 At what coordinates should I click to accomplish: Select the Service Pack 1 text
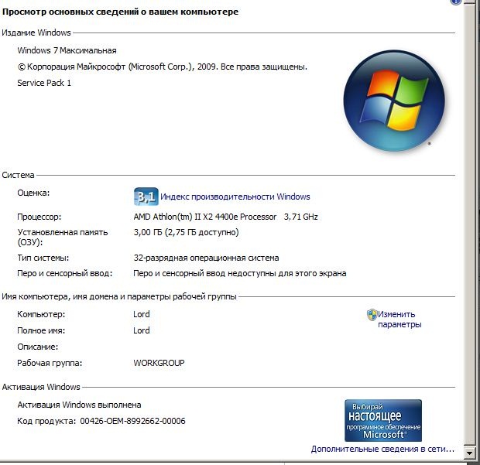tap(44, 83)
